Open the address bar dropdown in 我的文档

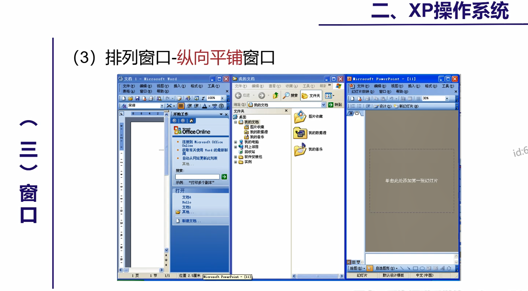click(x=323, y=105)
